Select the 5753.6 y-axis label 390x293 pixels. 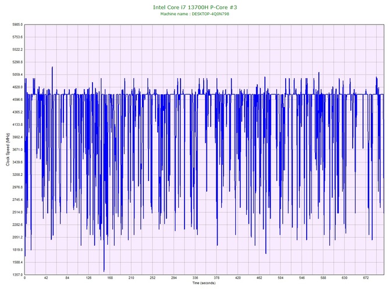pos(17,37)
